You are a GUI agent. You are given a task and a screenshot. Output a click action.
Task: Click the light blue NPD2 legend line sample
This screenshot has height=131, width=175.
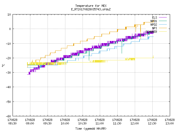pos(163,24)
